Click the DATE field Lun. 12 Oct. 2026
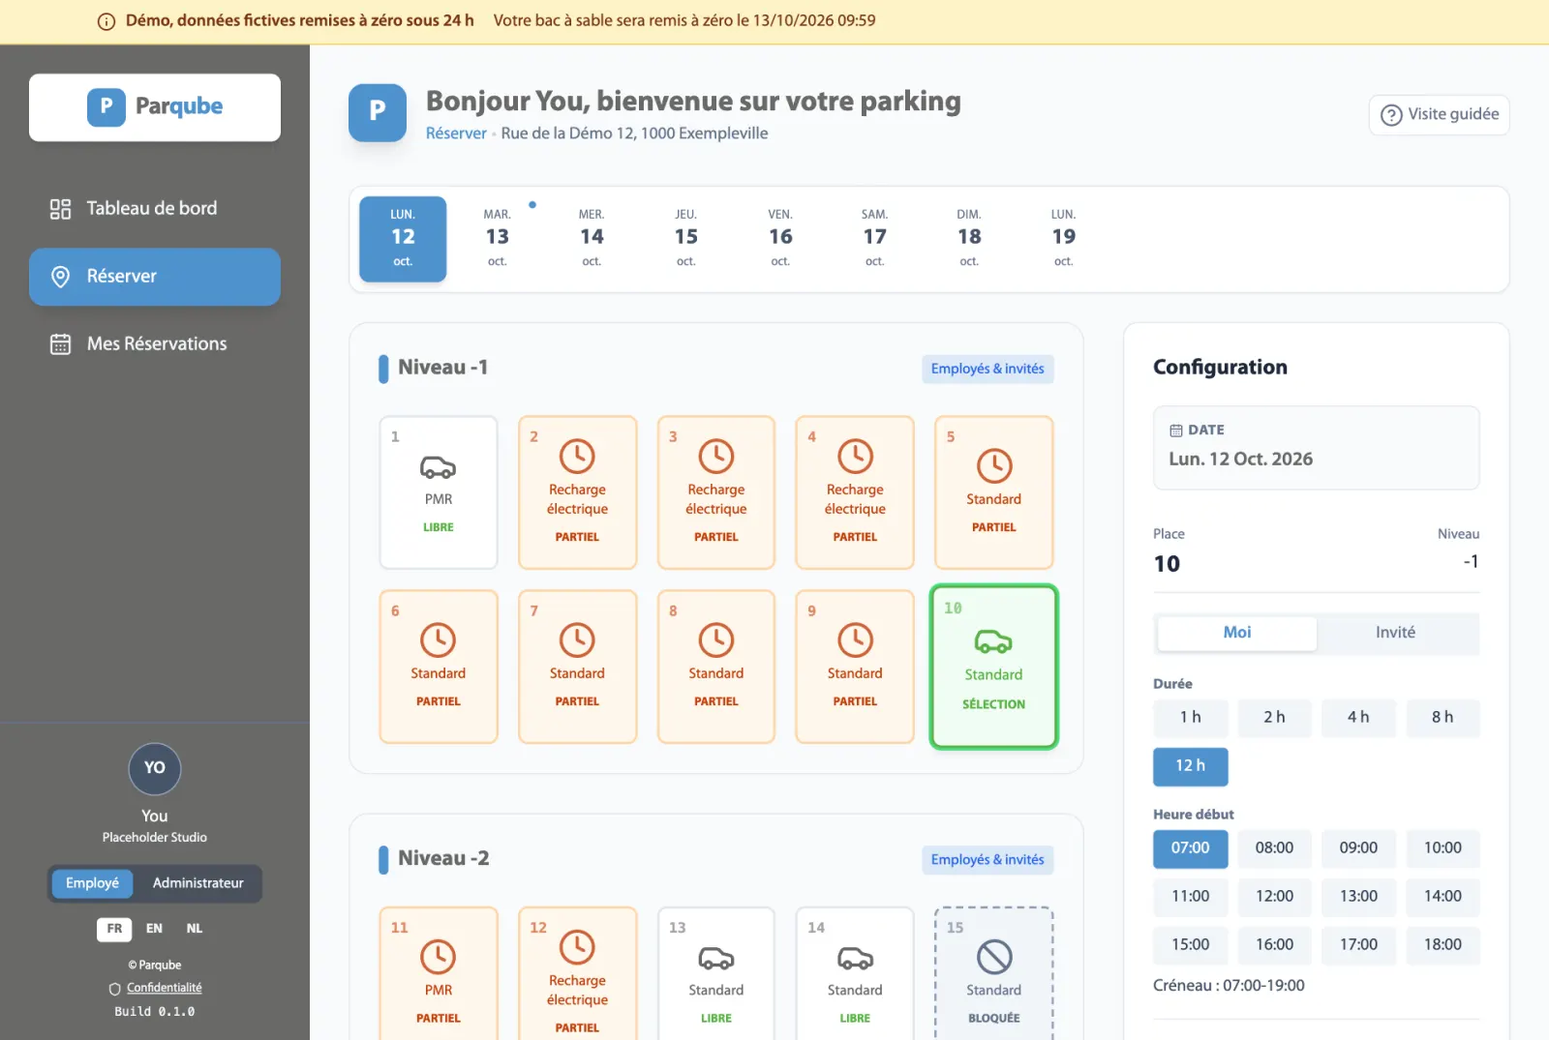Image resolution: width=1549 pixels, height=1040 pixels. point(1317,447)
